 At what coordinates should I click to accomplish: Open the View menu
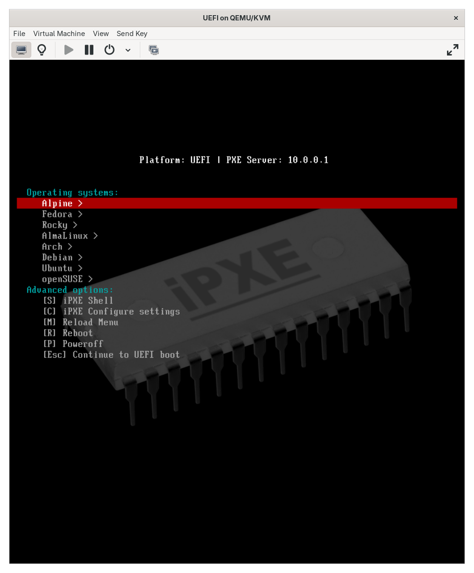[x=101, y=34]
